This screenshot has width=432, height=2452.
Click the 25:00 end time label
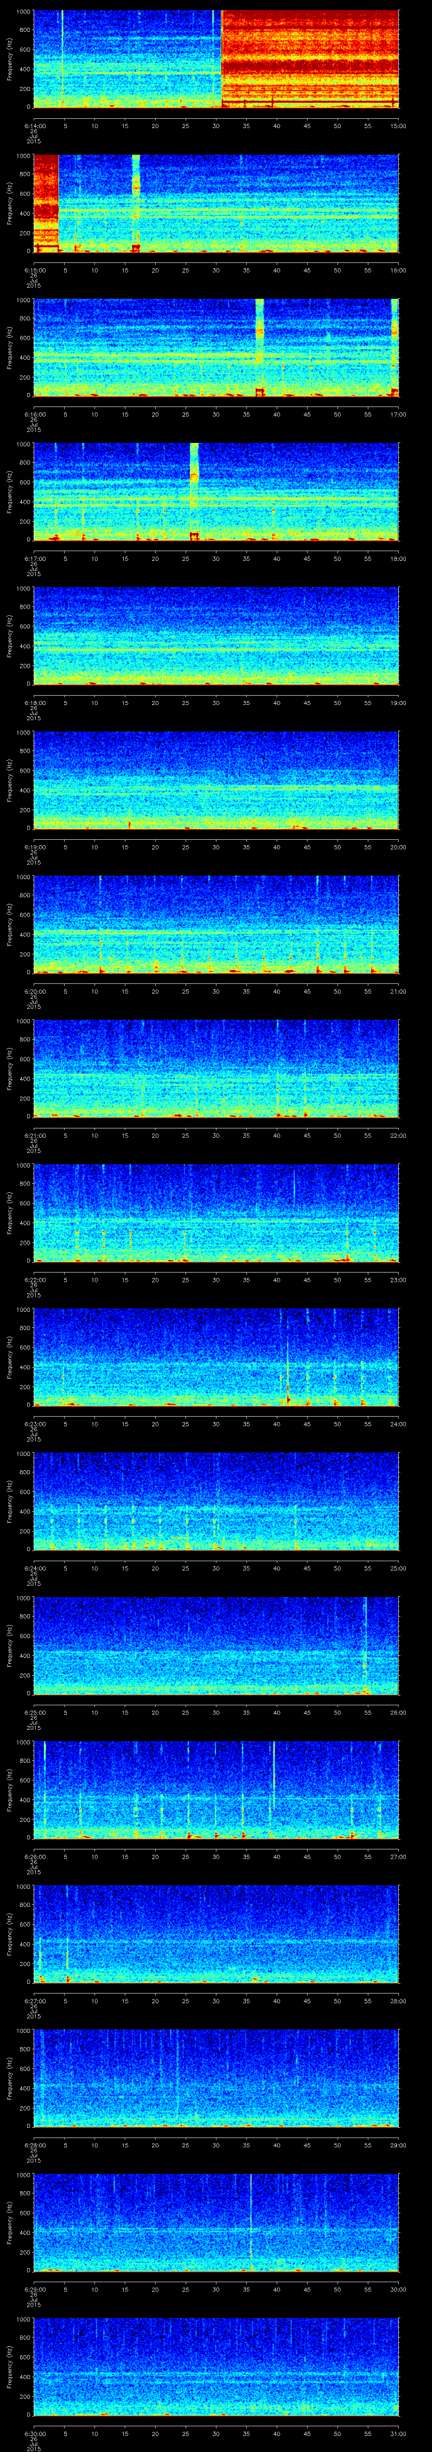(399, 1569)
